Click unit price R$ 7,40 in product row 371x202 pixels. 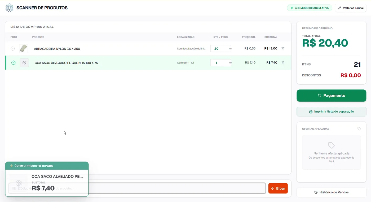pos(250,62)
